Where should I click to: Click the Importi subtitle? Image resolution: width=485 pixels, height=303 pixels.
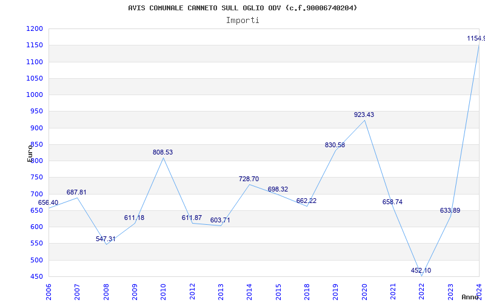[x=242, y=21]
